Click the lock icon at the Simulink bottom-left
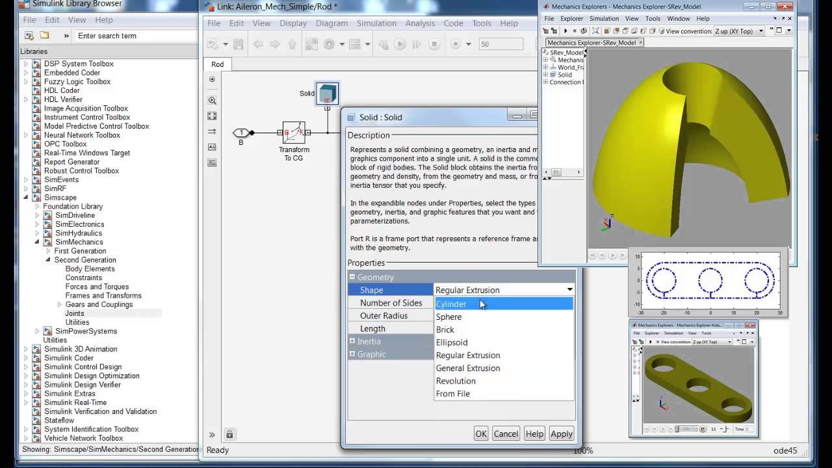 pyautogui.click(x=229, y=434)
